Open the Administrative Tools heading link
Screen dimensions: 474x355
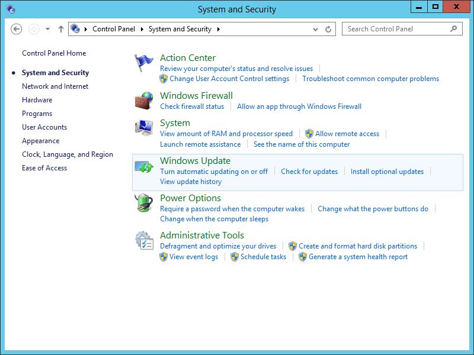tap(202, 235)
